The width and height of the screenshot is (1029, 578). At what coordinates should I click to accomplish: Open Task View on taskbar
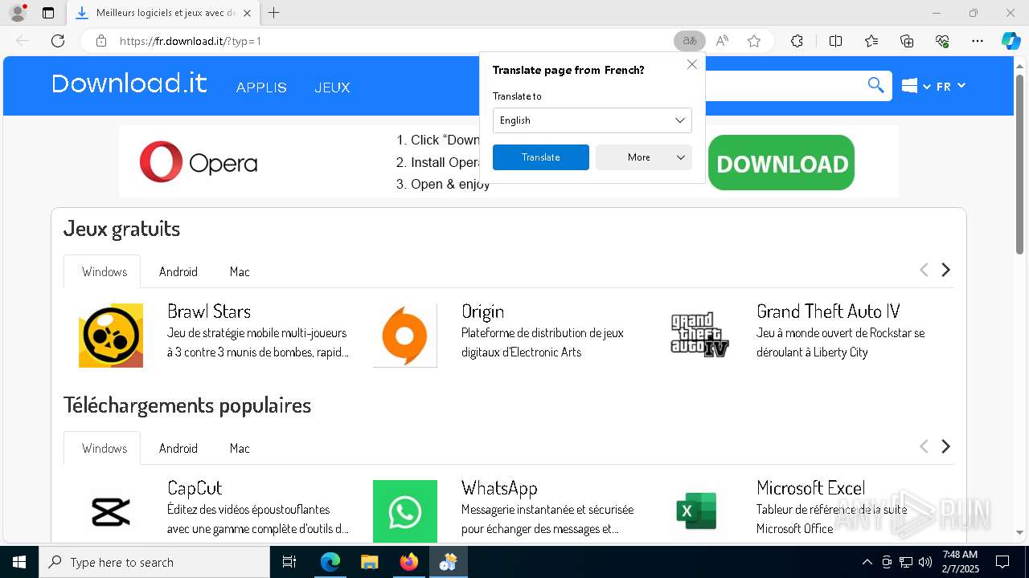(x=289, y=562)
